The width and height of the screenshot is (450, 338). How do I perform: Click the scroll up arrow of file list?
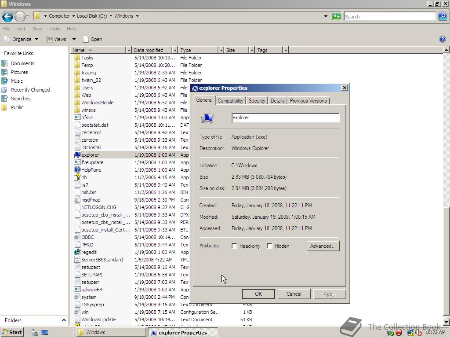point(446,50)
